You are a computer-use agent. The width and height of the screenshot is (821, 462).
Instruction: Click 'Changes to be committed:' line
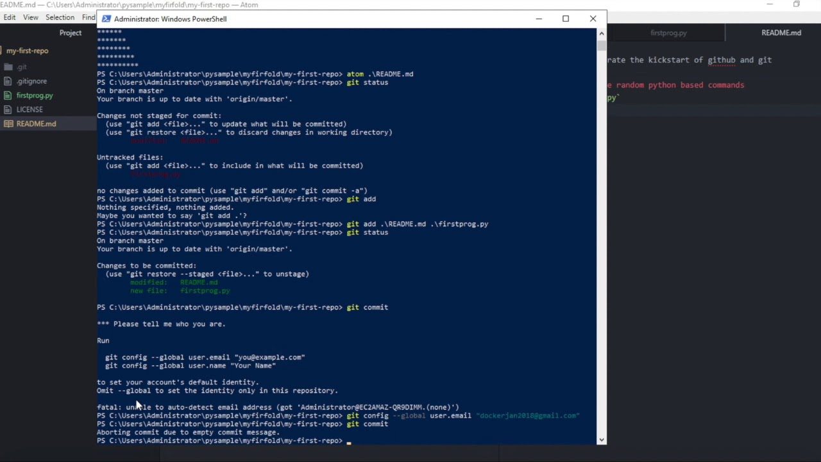point(146,266)
